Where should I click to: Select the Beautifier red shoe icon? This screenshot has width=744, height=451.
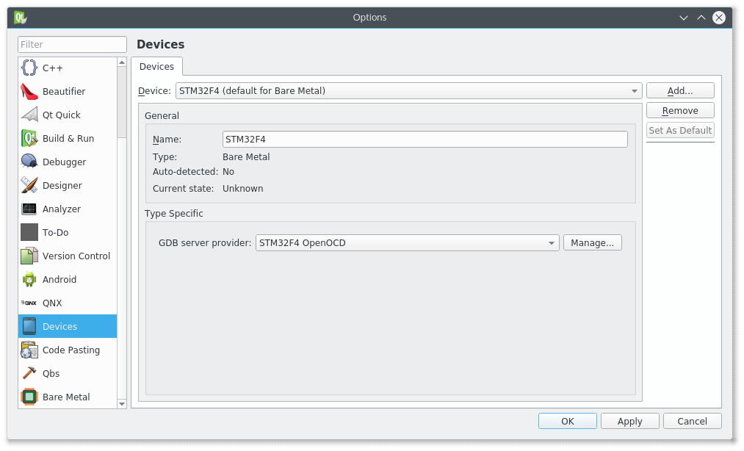pos(29,91)
